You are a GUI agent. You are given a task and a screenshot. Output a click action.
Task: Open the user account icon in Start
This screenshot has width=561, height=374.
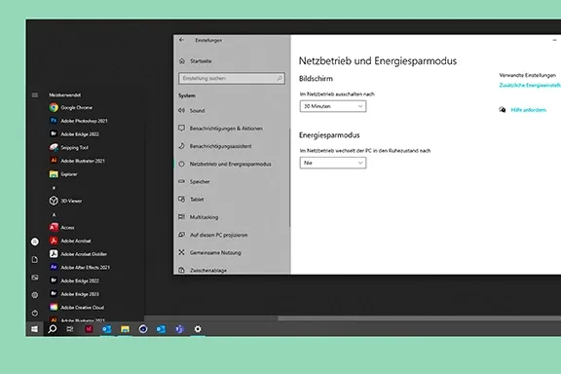pos(35,242)
